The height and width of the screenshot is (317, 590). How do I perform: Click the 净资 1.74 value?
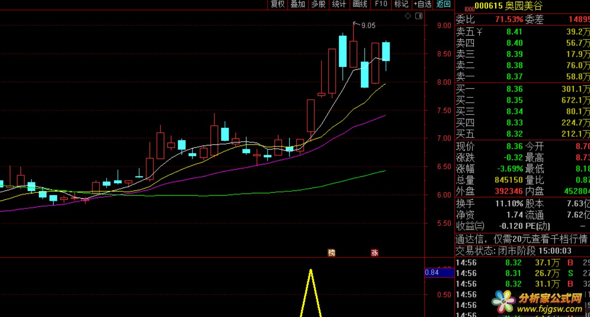[x=514, y=215]
